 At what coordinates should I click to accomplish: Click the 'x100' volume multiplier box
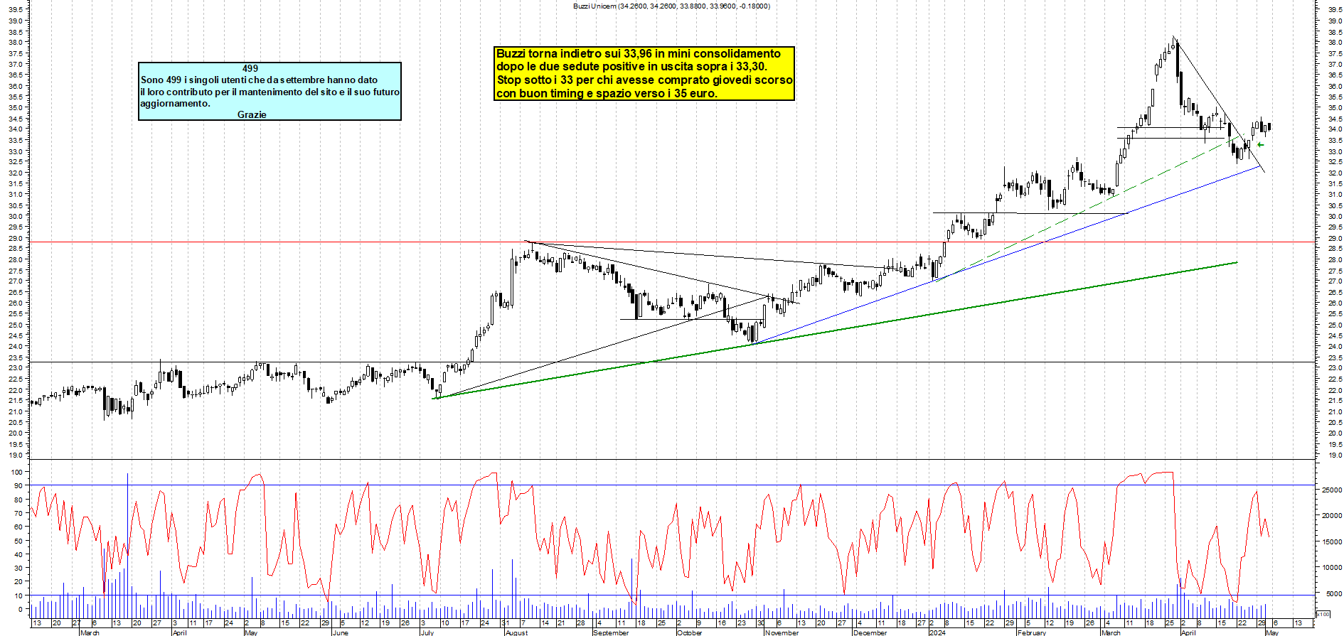click(x=1323, y=614)
